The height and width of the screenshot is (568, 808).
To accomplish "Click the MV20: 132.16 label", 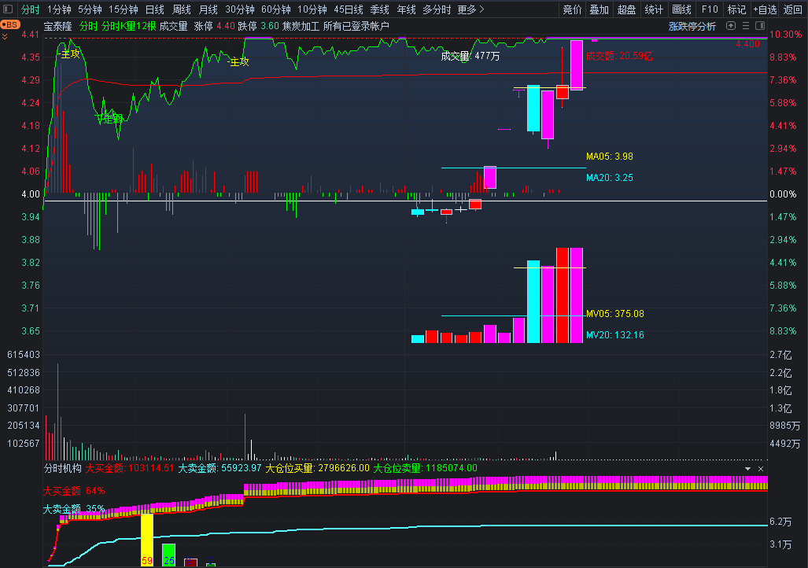I will [x=614, y=334].
